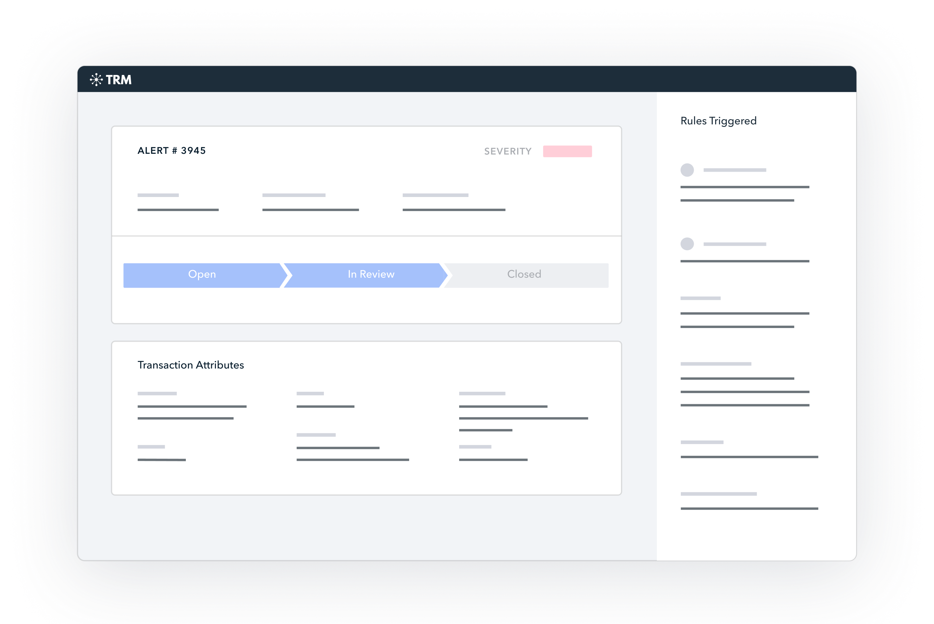Click the pink severity badge
The height and width of the screenshot is (624, 934).
567,151
